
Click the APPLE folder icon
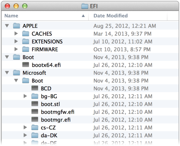17,26
